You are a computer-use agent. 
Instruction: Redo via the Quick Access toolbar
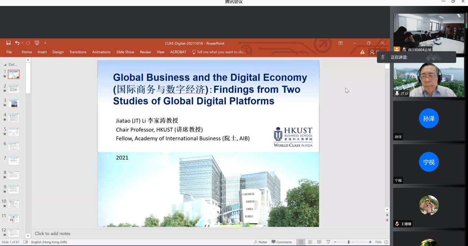[28, 43]
